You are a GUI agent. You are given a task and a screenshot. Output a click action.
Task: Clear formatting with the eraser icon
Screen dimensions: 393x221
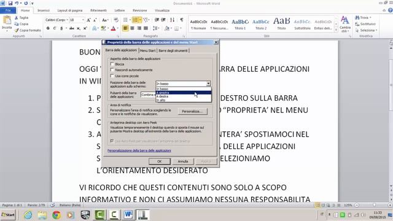(x=116, y=20)
